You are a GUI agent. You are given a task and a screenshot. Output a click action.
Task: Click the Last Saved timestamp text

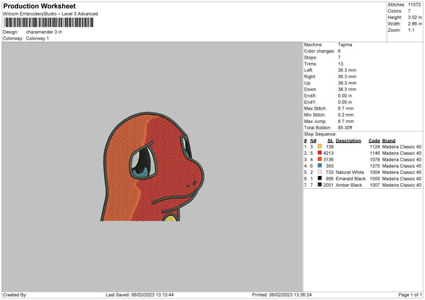tap(140, 294)
